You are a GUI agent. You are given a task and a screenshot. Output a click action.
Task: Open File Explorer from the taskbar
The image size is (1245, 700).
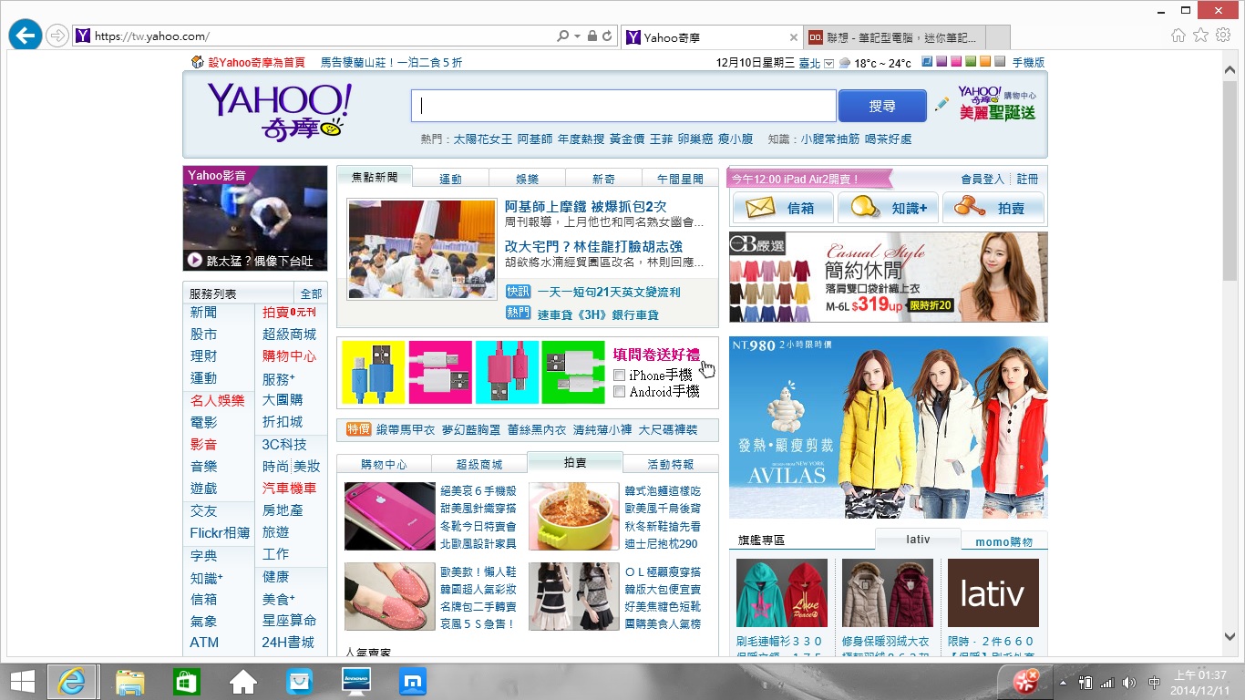click(129, 681)
